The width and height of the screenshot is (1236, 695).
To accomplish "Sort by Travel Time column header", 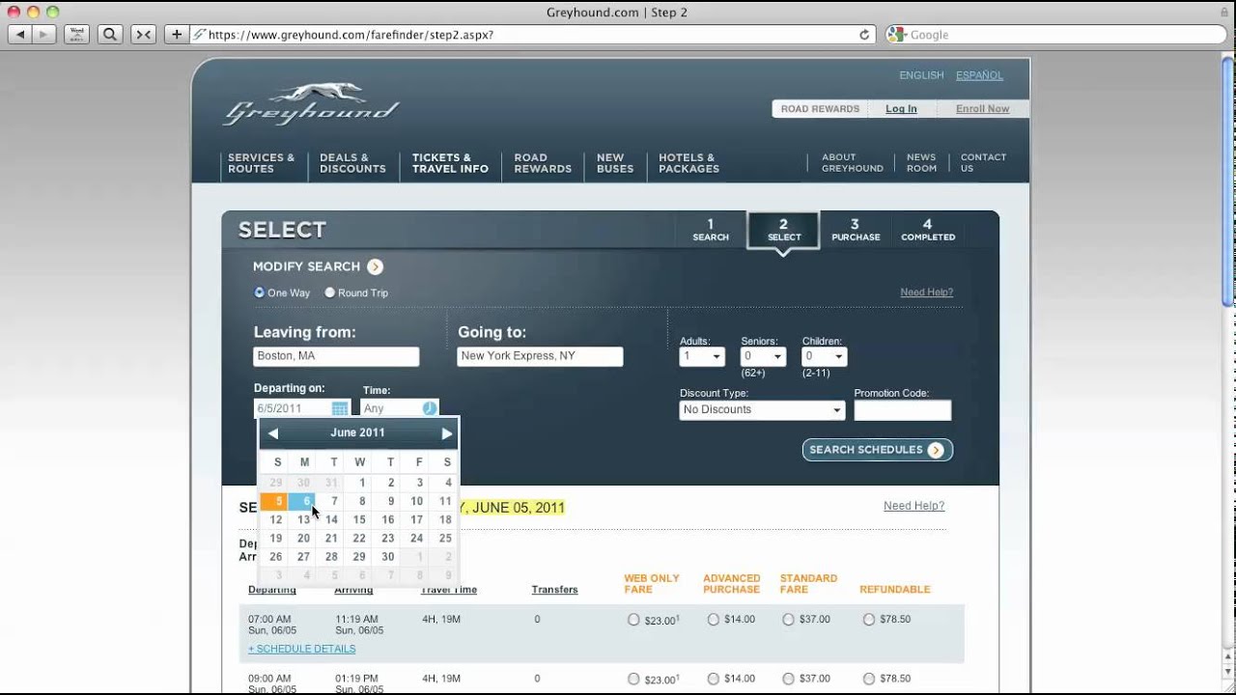I will pos(449,590).
